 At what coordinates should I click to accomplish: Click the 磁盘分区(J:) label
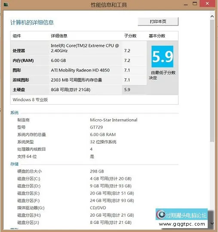(x=28, y=223)
